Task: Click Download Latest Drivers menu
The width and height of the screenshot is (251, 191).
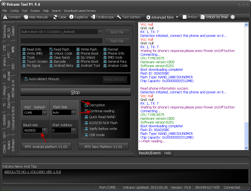Action: coord(80,11)
